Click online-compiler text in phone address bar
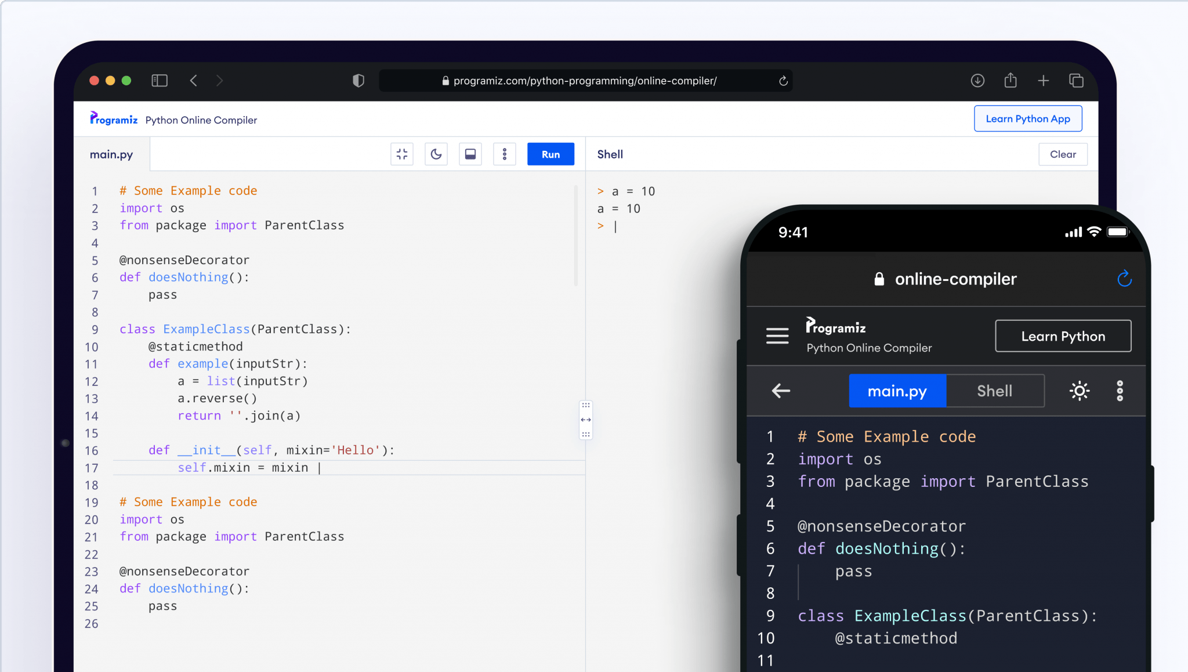 click(x=956, y=279)
